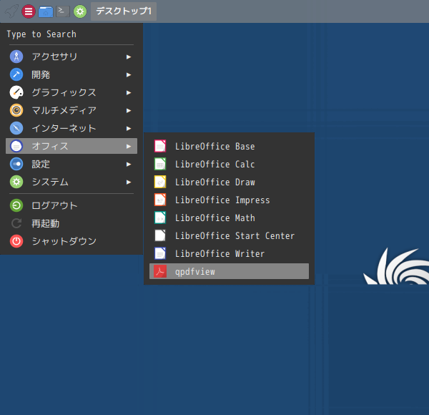
Task: Click the 開発 hammer icon
Action: (x=16, y=74)
